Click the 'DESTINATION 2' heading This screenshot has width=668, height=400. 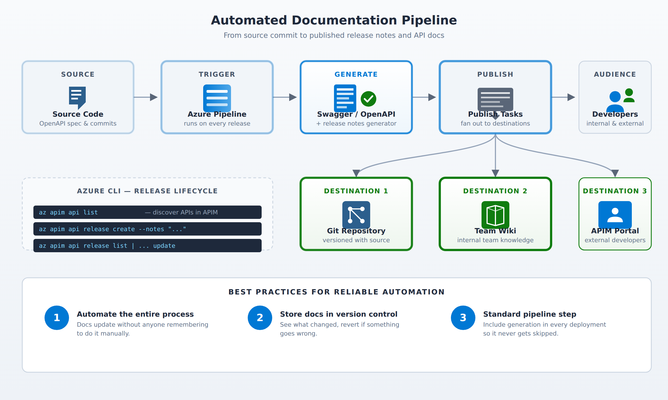click(495, 191)
